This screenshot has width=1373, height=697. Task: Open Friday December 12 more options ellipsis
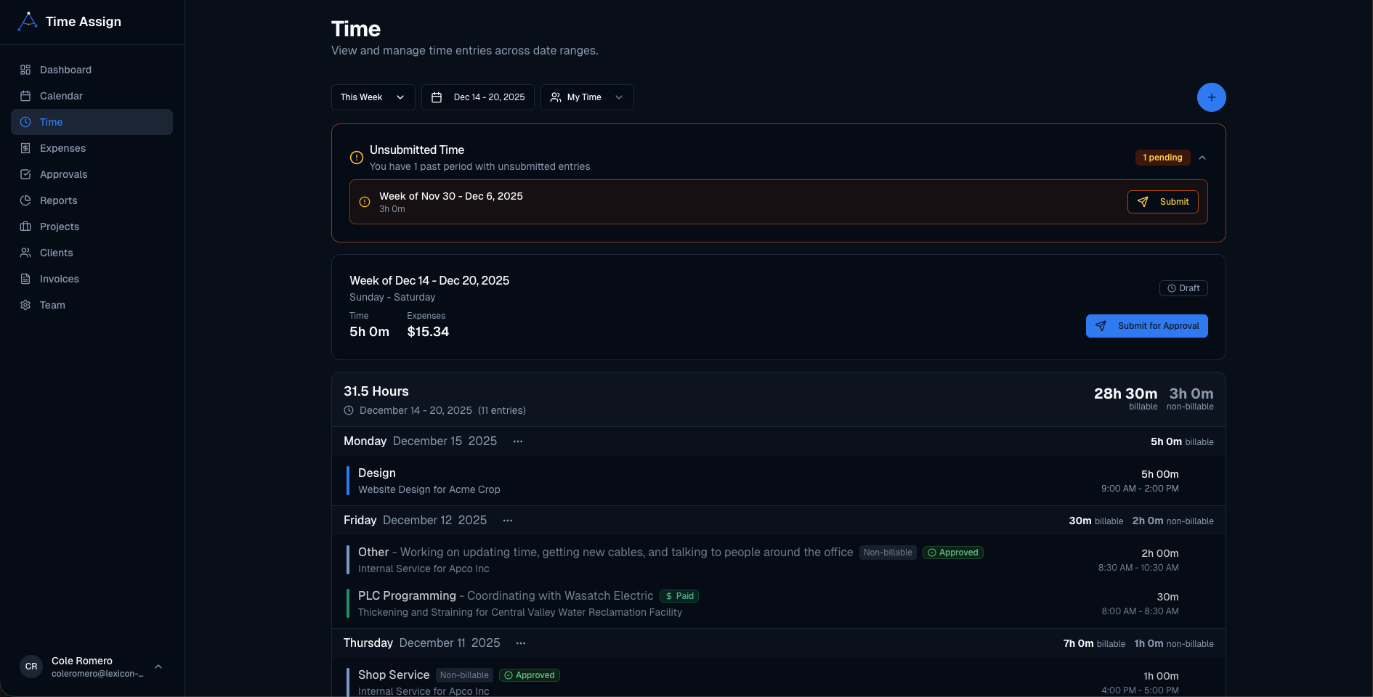508,521
